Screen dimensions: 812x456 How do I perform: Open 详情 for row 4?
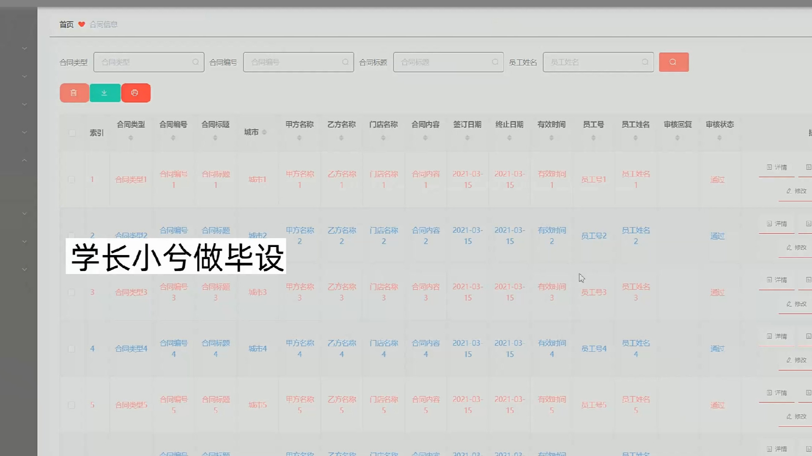point(777,337)
